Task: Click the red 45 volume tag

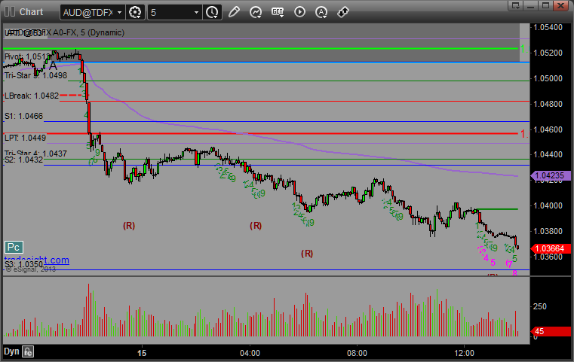Action: click(x=551, y=331)
